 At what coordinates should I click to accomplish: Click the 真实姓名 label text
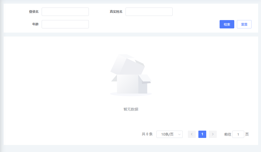[116, 11]
